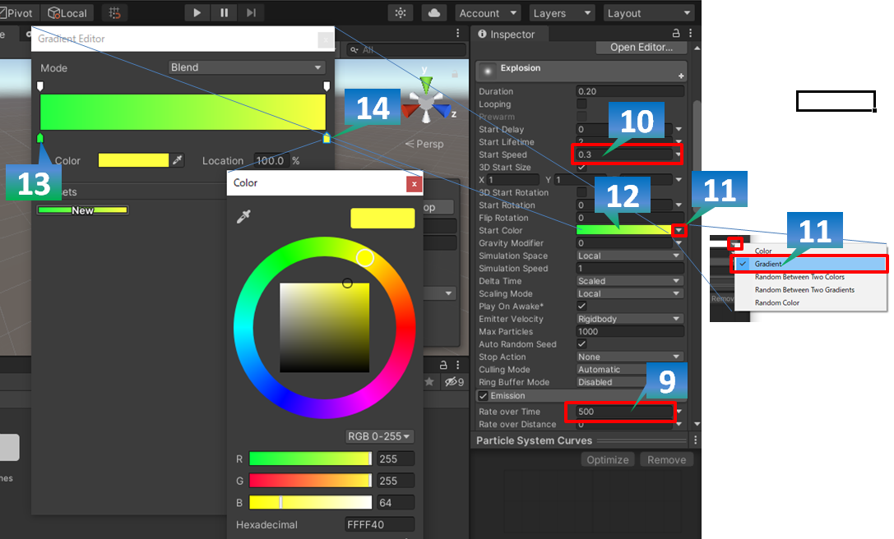
Task: Select Random Between Two Colors option
Action: click(810, 277)
